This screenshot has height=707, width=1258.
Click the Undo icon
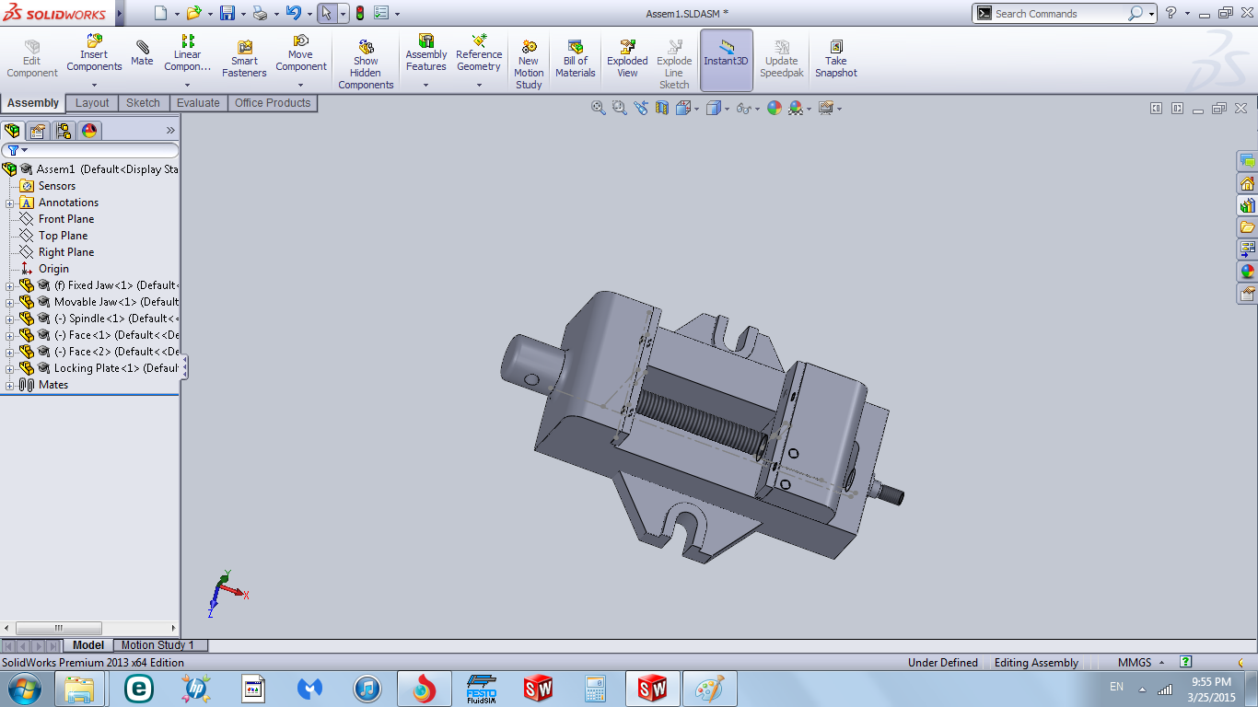coord(293,13)
